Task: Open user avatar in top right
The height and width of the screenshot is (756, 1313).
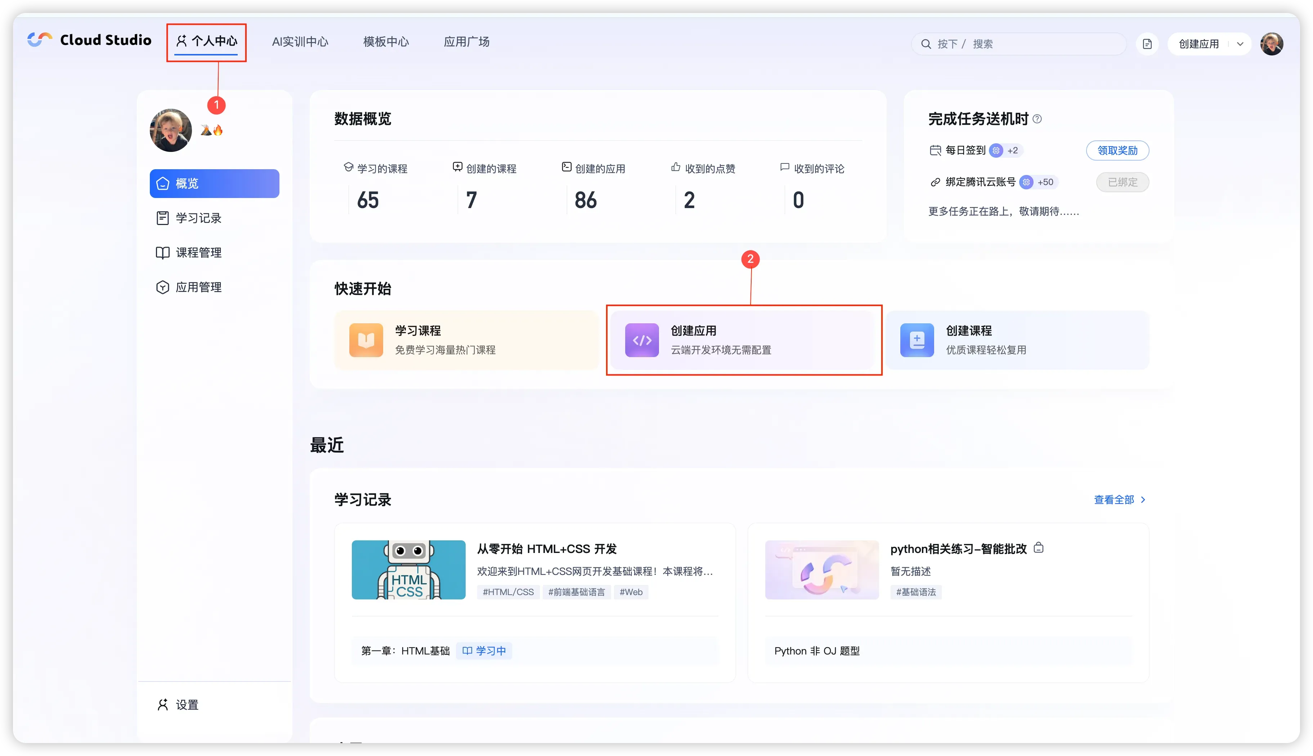Action: (x=1272, y=44)
